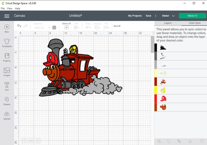
Task: Open the hamburger main menu
Action: [7, 16]
